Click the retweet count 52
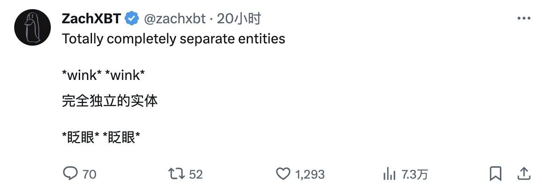Screen dimensions: 542x190 196,174
